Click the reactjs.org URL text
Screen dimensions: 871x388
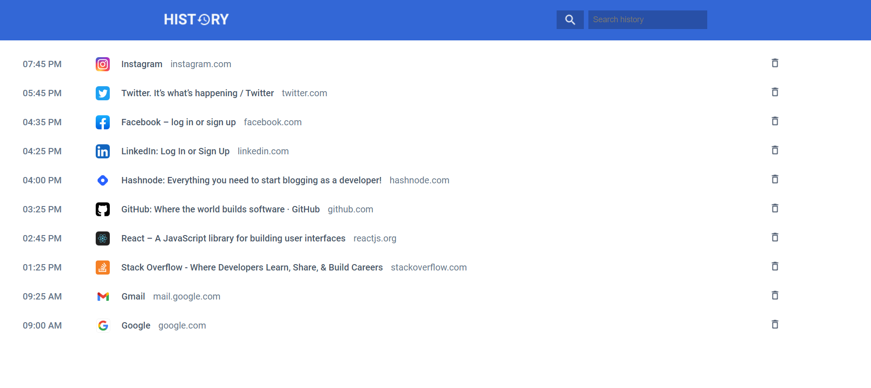click(x=375, y=238)
